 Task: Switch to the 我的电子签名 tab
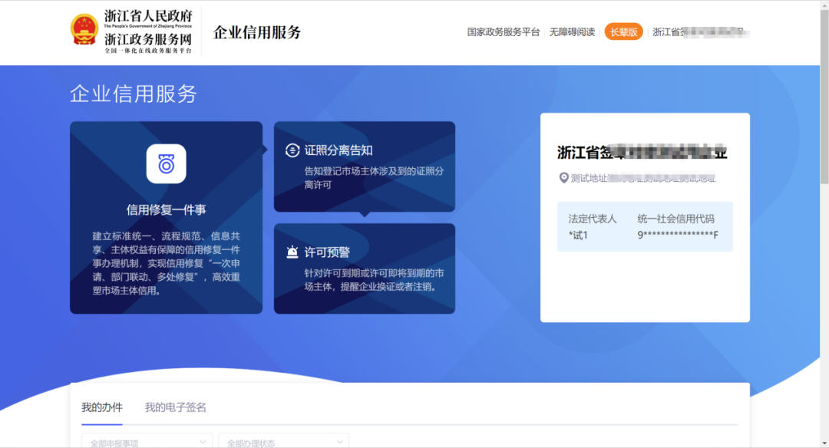pyautogui.click(x=176, y=407)
